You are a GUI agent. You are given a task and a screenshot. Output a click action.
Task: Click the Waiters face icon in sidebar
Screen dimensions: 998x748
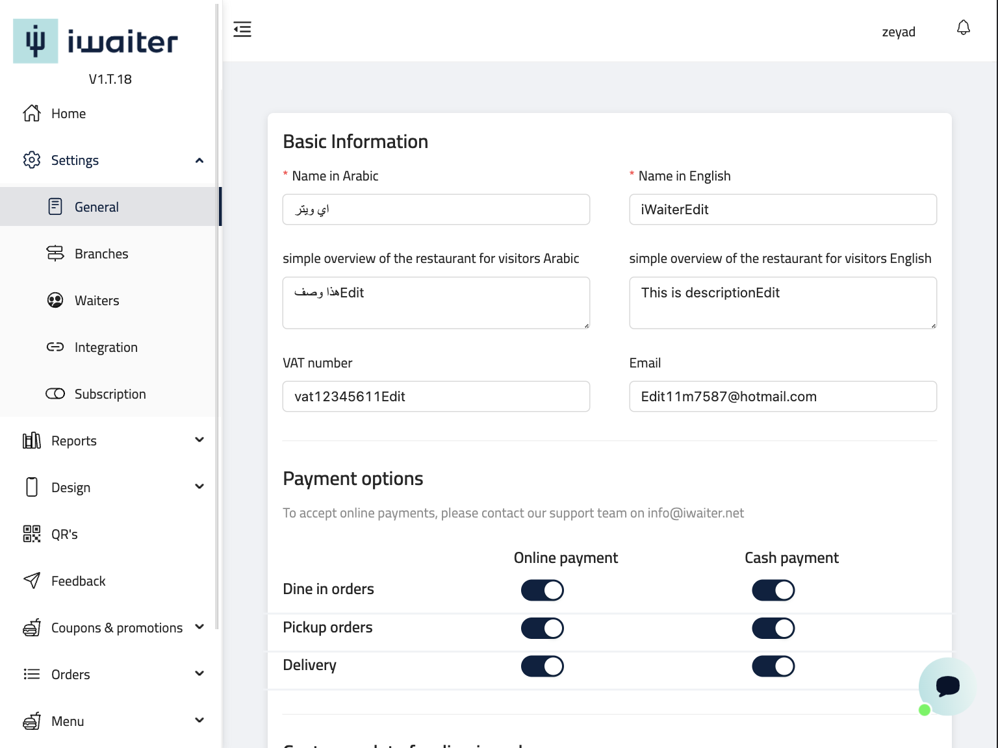[x=55, y=301]
